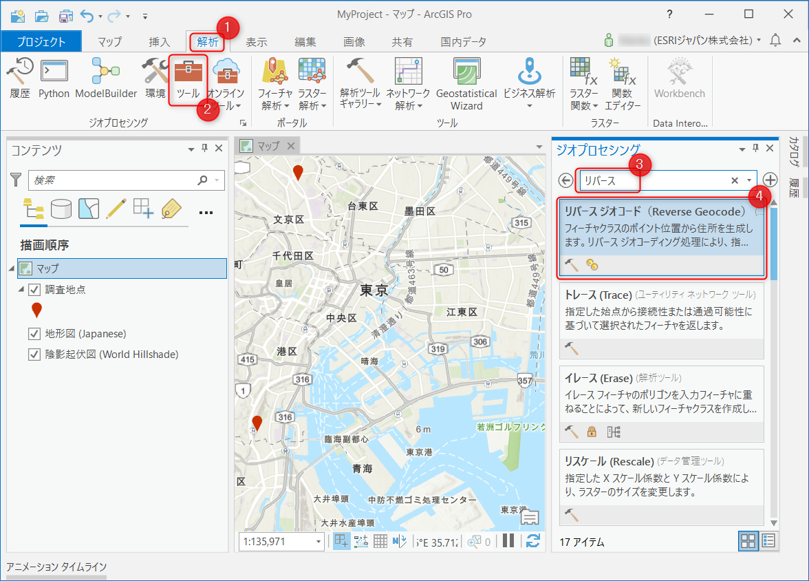The image size is (809, 581).
Task: Open the 関数エディター raster function editor
Action: (x=622, y=84)
